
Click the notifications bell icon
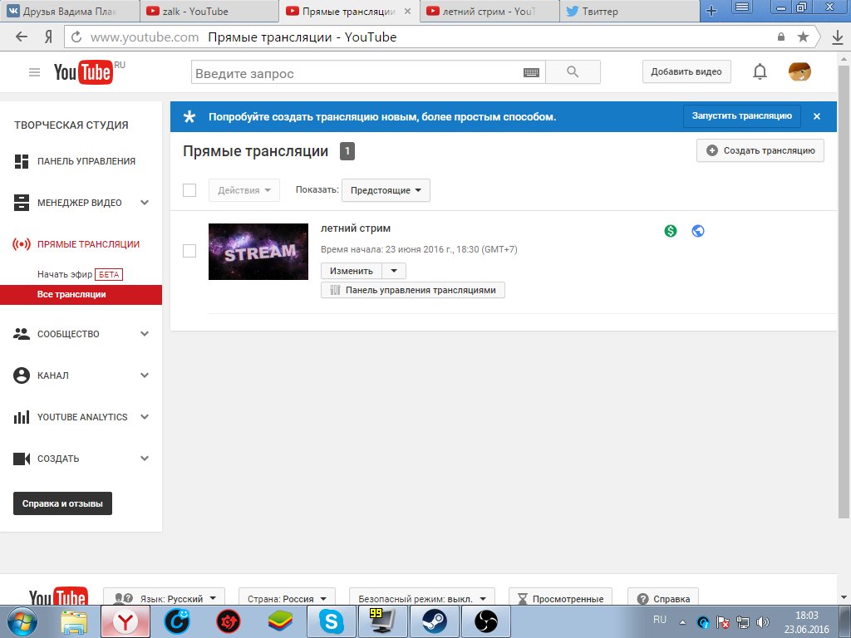760,72
